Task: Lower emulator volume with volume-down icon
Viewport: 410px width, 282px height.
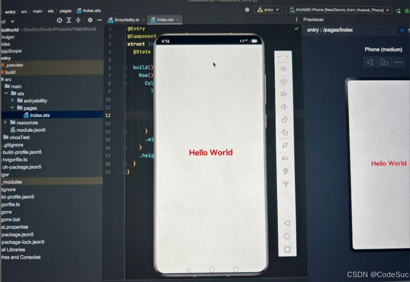Action: point(284,107)
